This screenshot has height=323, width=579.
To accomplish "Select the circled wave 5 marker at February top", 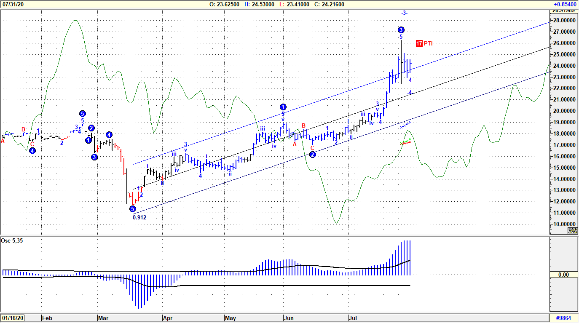I will pos(83,113).
